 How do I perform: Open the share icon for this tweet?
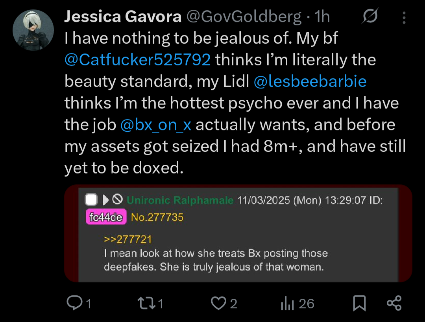click(394, 303)
